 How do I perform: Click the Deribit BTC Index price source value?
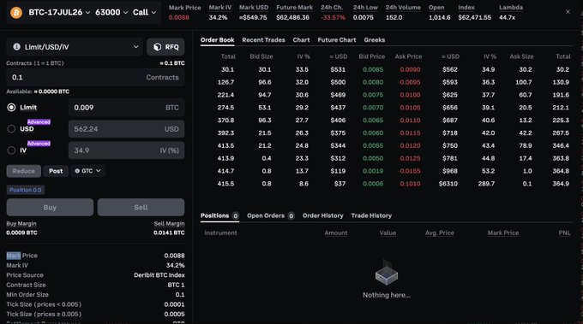tap(159, 275)
